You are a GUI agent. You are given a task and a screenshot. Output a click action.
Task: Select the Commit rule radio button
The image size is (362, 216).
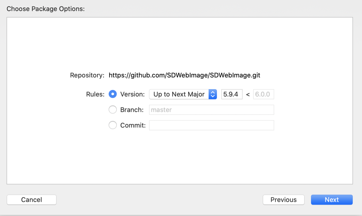coord(113,125)
